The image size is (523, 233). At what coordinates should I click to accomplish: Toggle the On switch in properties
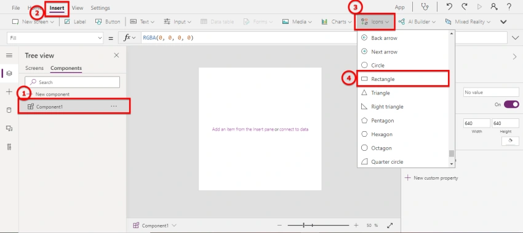(511, 104)
